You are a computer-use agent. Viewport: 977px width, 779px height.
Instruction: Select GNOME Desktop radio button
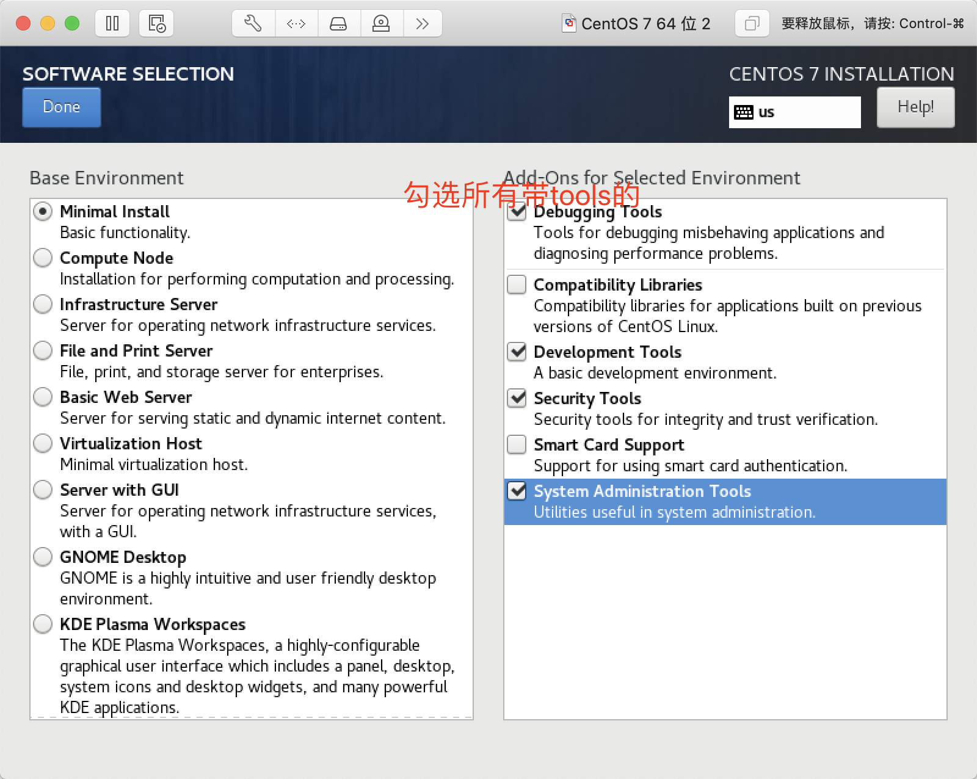pos(43,557)
